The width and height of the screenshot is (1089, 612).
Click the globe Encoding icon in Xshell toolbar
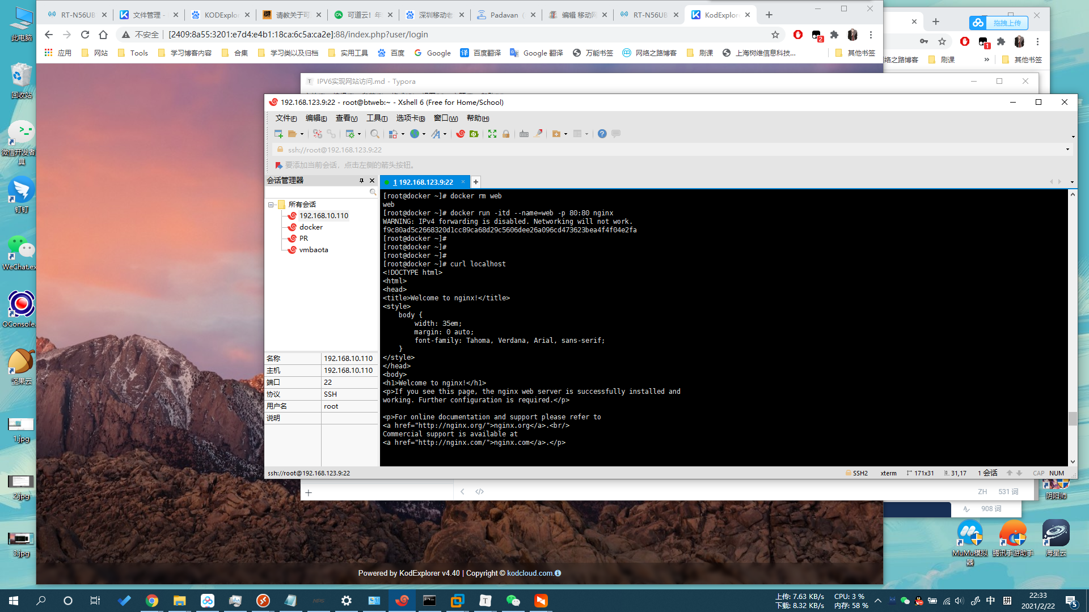[415, 134]
